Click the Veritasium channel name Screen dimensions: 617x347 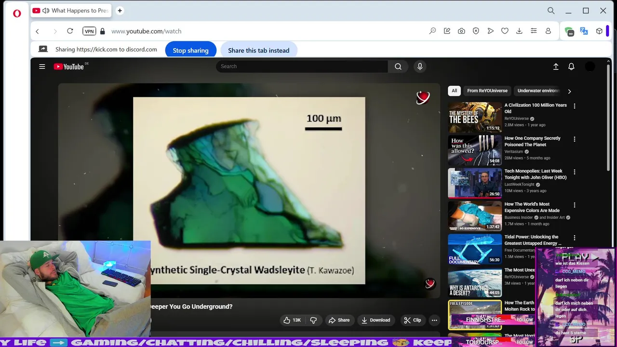tap(514, 151)
